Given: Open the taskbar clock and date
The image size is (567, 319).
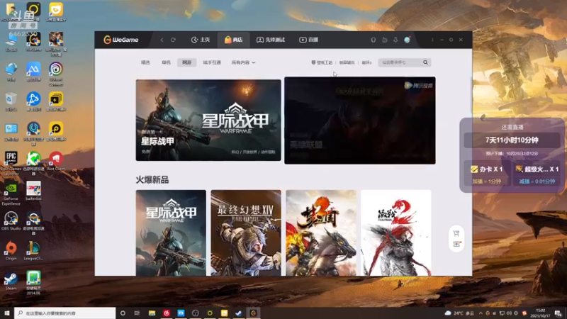Looking at the screenshot, I should (540, 313).
